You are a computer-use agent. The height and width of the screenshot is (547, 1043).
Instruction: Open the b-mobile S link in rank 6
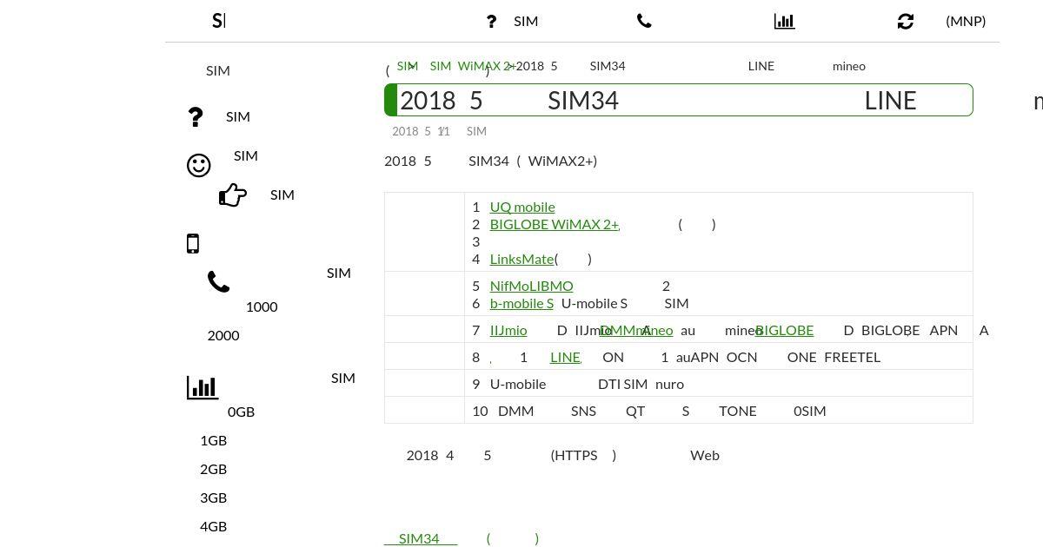pos(521,303)
